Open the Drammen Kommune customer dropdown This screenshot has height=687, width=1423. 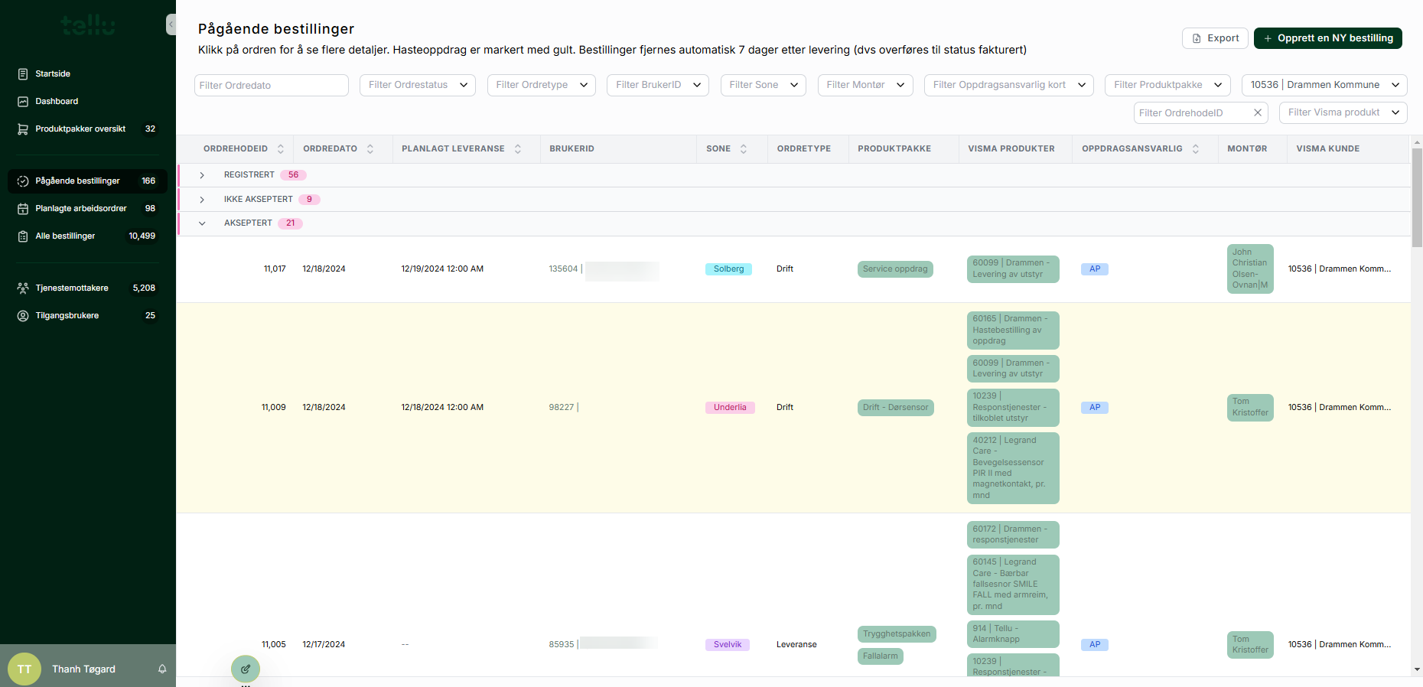coord(1324,85)
